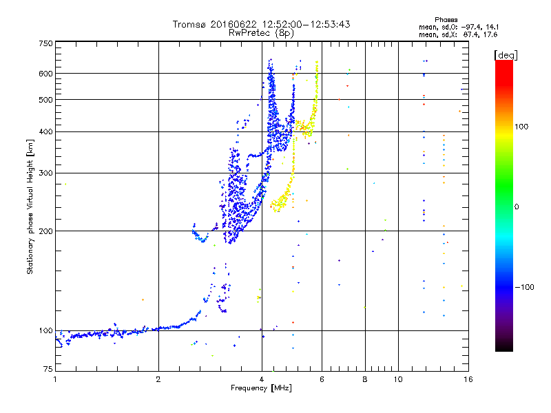Viewport: 551px width, 413px height.
Task: Click the y-axis tick label '500'
Action: click(x=45, y=100)
